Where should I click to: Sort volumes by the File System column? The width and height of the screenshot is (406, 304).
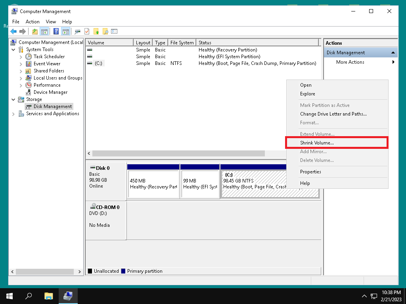click(x=182, y=43)
